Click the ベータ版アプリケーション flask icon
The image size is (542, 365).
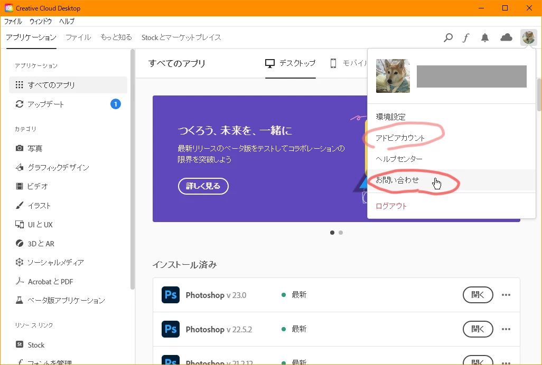coord(20,300)
